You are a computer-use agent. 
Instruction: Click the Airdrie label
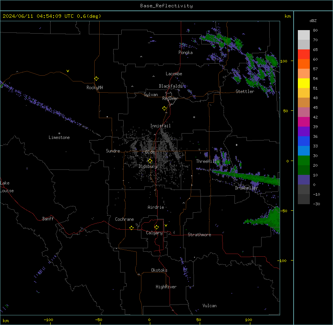click(x=156, y=207)
